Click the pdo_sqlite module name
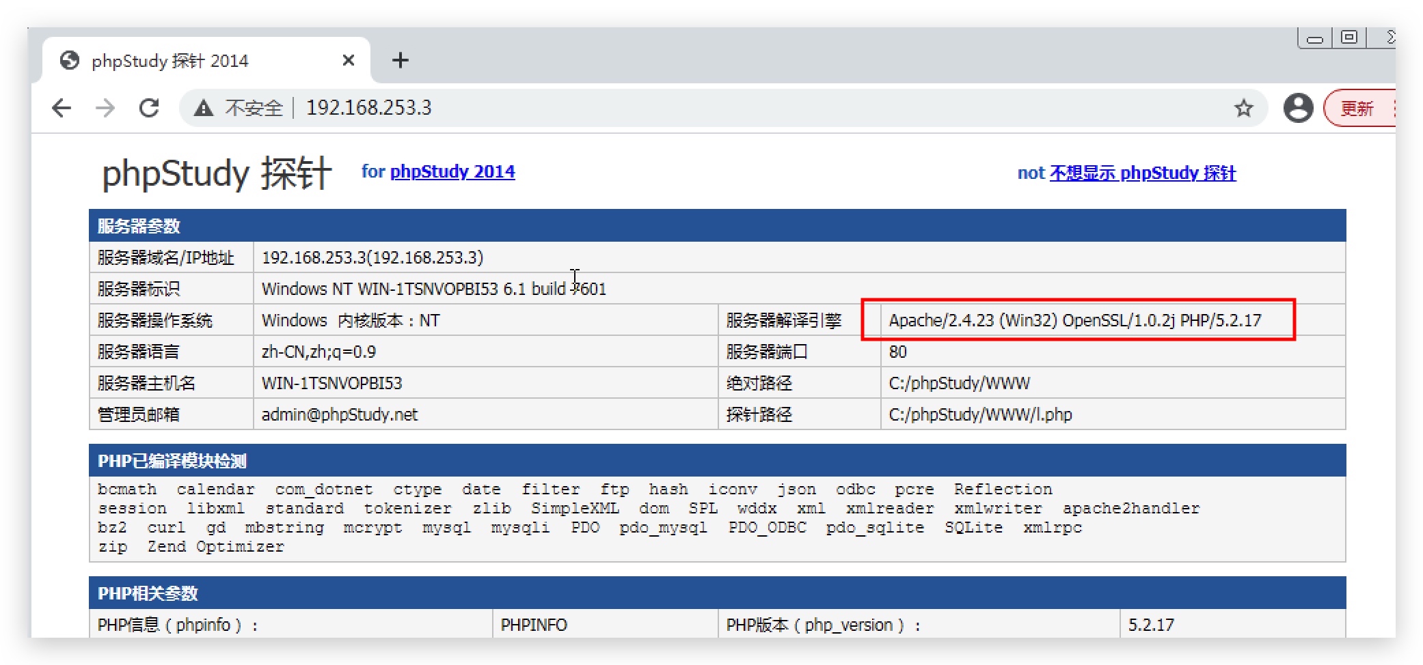 (x=875, y=528)
